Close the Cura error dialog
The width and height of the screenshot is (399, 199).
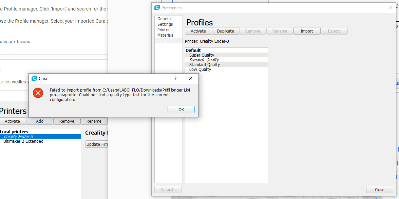pyautogui.click(x=191, y=79)
